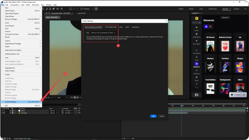249x140 pixels.
Task: Open the Texts section icon
Action: click(x=197, y=57)
